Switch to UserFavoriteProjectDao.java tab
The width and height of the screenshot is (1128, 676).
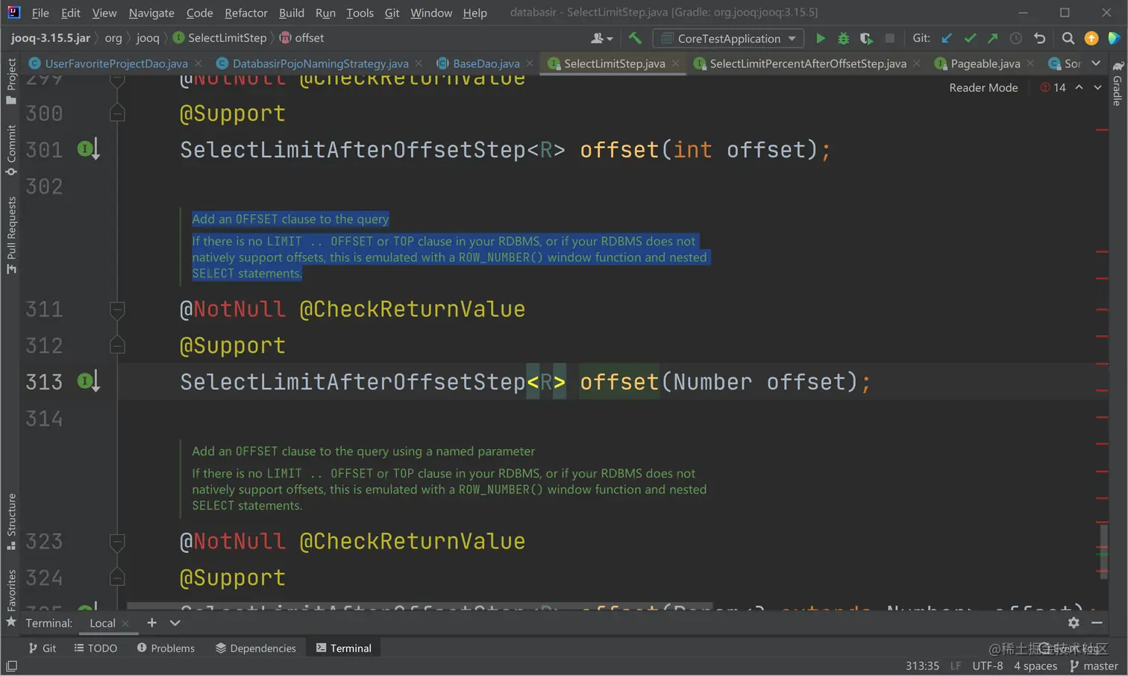click(x=116, y=63)
